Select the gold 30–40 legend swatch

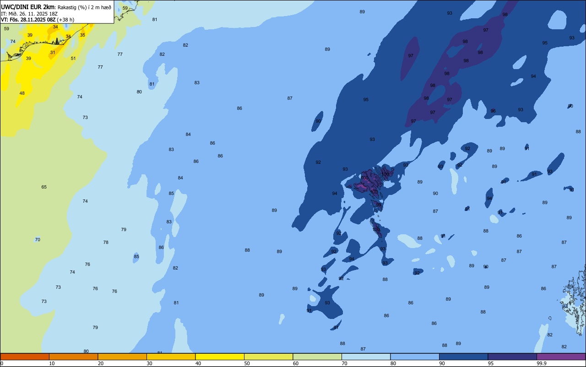coord(171,356)
